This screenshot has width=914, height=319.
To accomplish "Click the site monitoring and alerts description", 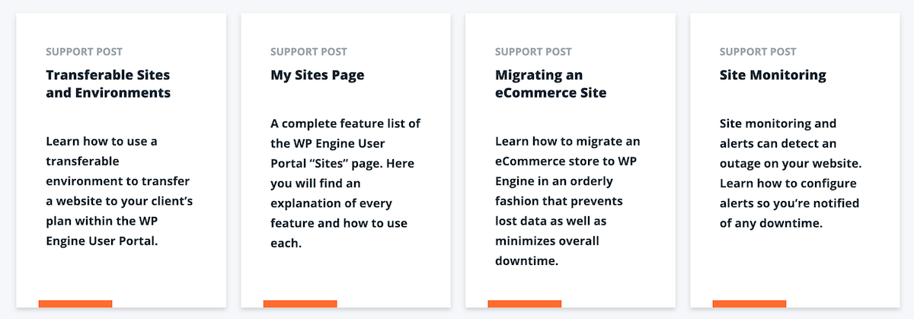I will coord(789,173).
